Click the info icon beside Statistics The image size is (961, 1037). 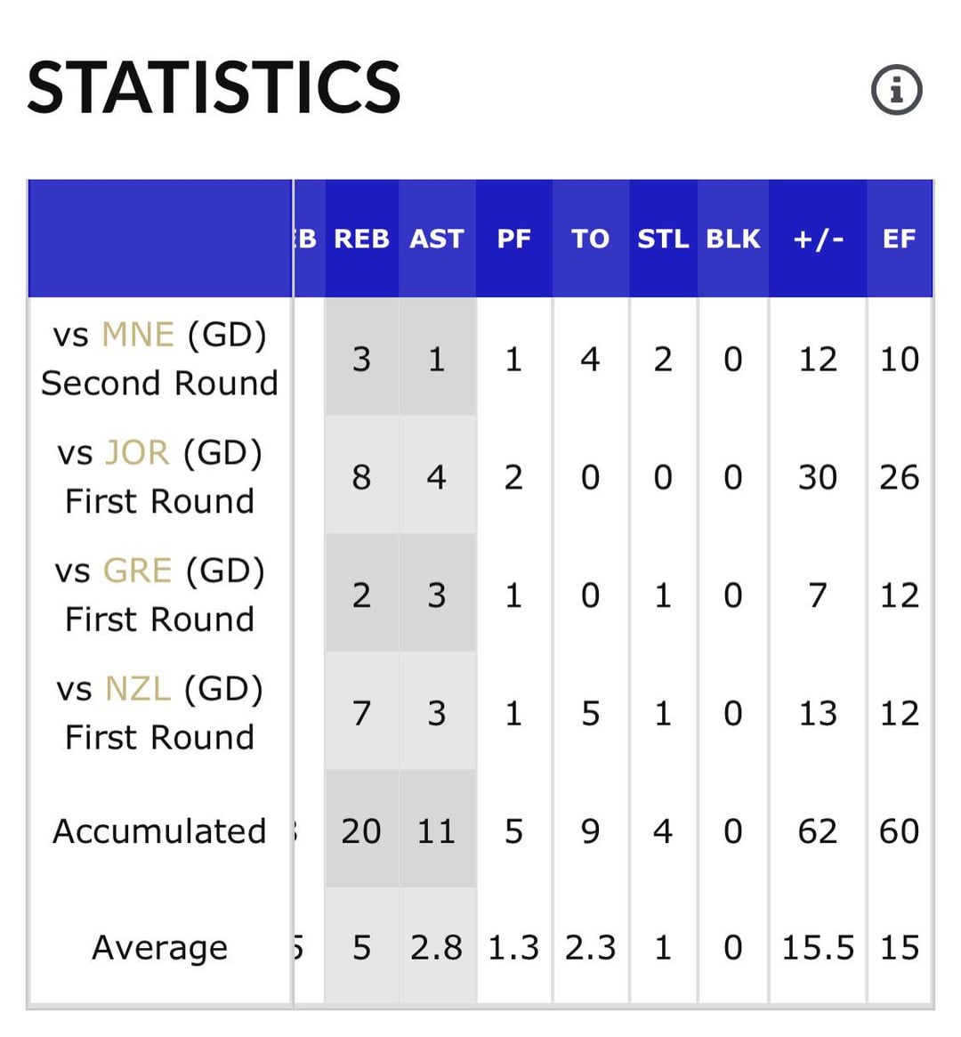point(896,90)
